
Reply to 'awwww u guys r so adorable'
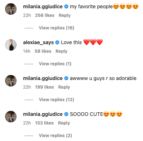click(64, 87)
